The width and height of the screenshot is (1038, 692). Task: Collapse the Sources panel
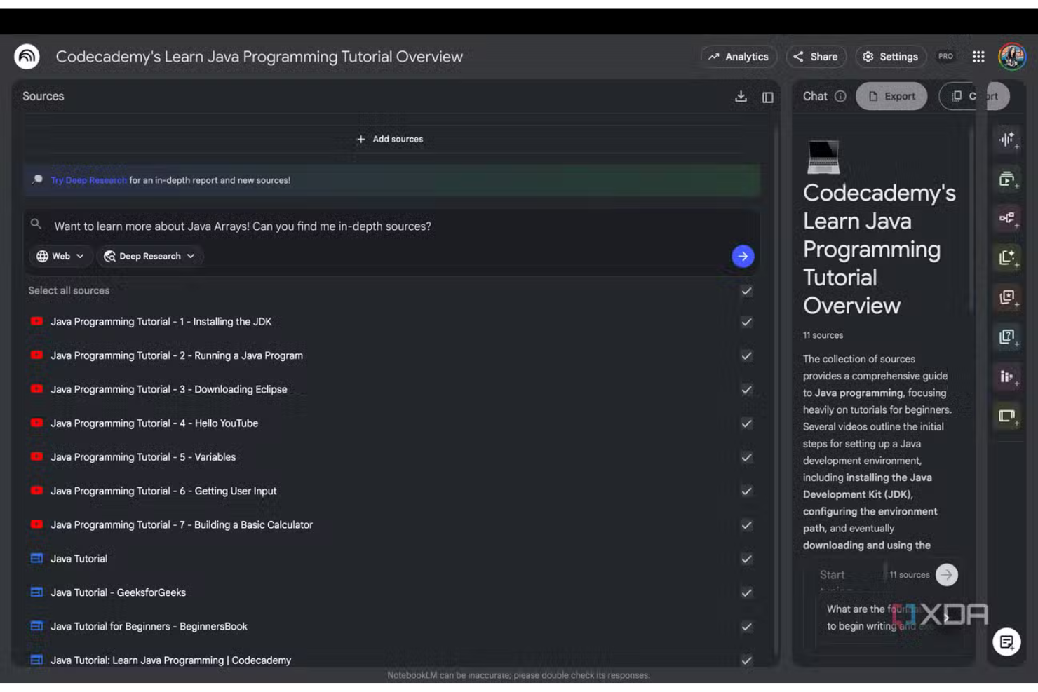[767, 97]
